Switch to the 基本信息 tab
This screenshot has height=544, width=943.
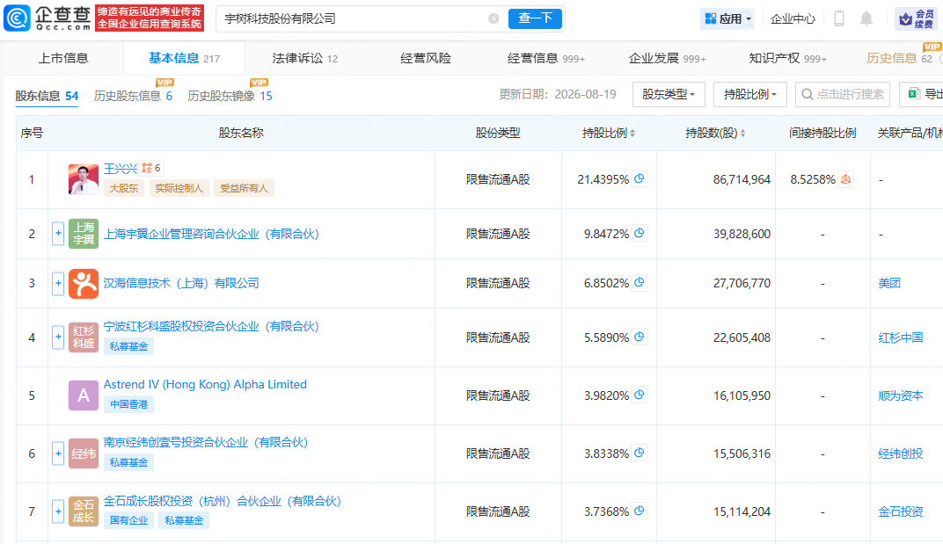coord(184,58)
